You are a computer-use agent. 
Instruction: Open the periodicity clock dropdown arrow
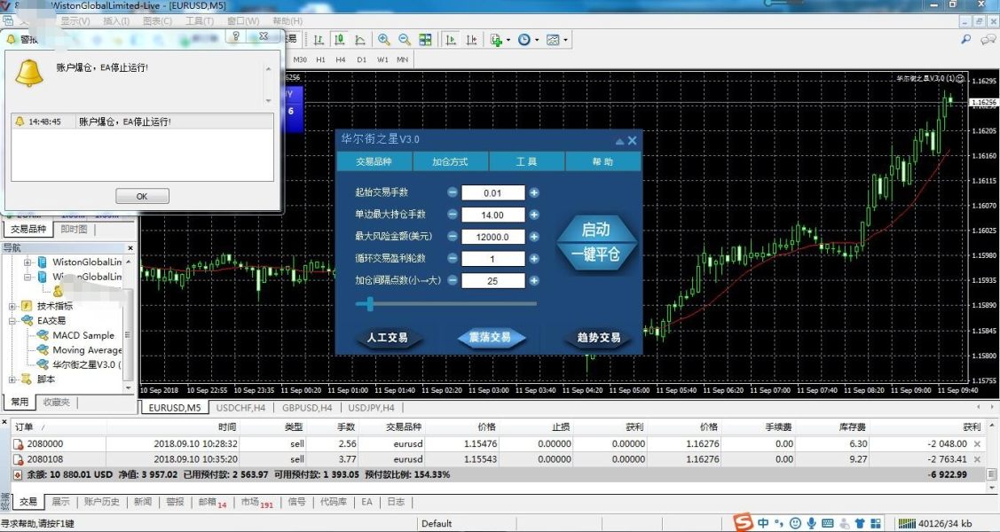click(537, 40)
